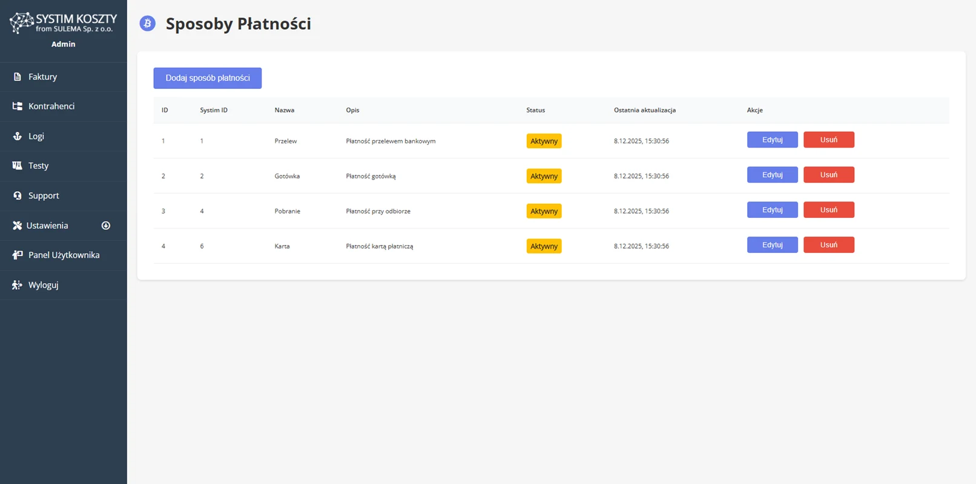Edit the Karta payment method
Viewport: 976px width, 484px height.
point(772,245)
